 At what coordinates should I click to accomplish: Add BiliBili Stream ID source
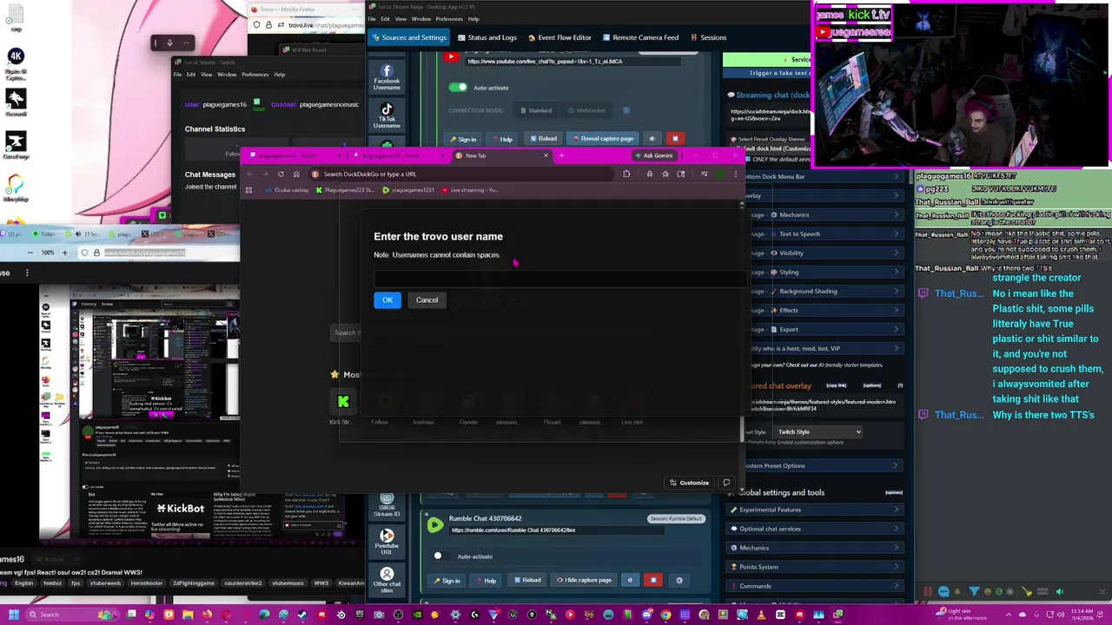coord(387,507)
